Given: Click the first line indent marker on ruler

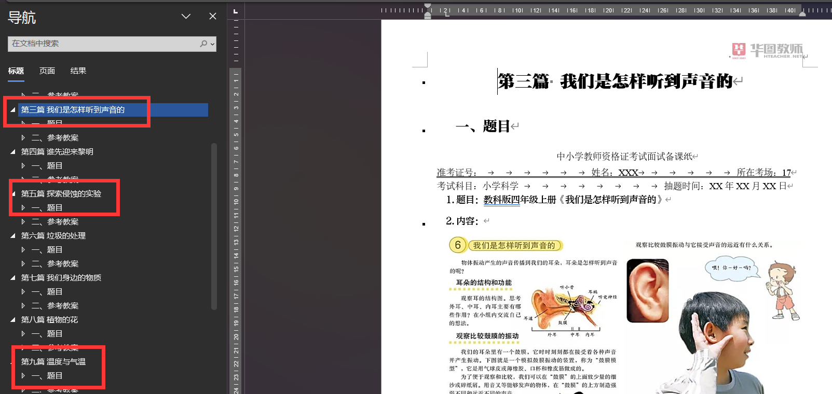Looking at the screenshot, I should point(428,7).
